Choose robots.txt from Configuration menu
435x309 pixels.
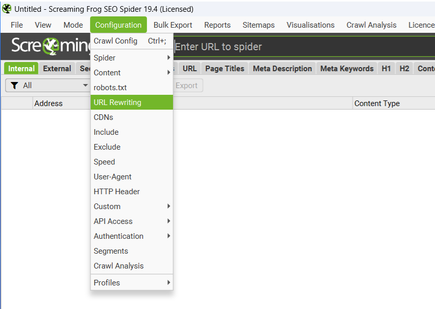[x=132, y=88]
